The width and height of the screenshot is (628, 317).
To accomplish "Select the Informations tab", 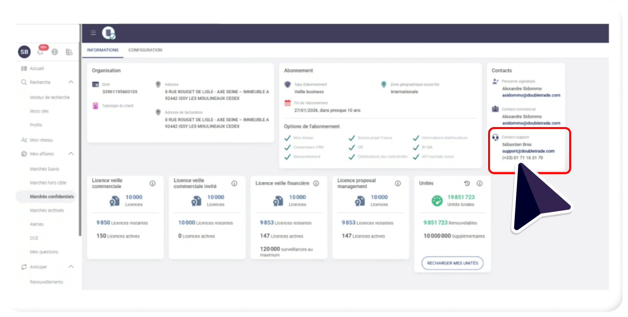I will [103, 50].
